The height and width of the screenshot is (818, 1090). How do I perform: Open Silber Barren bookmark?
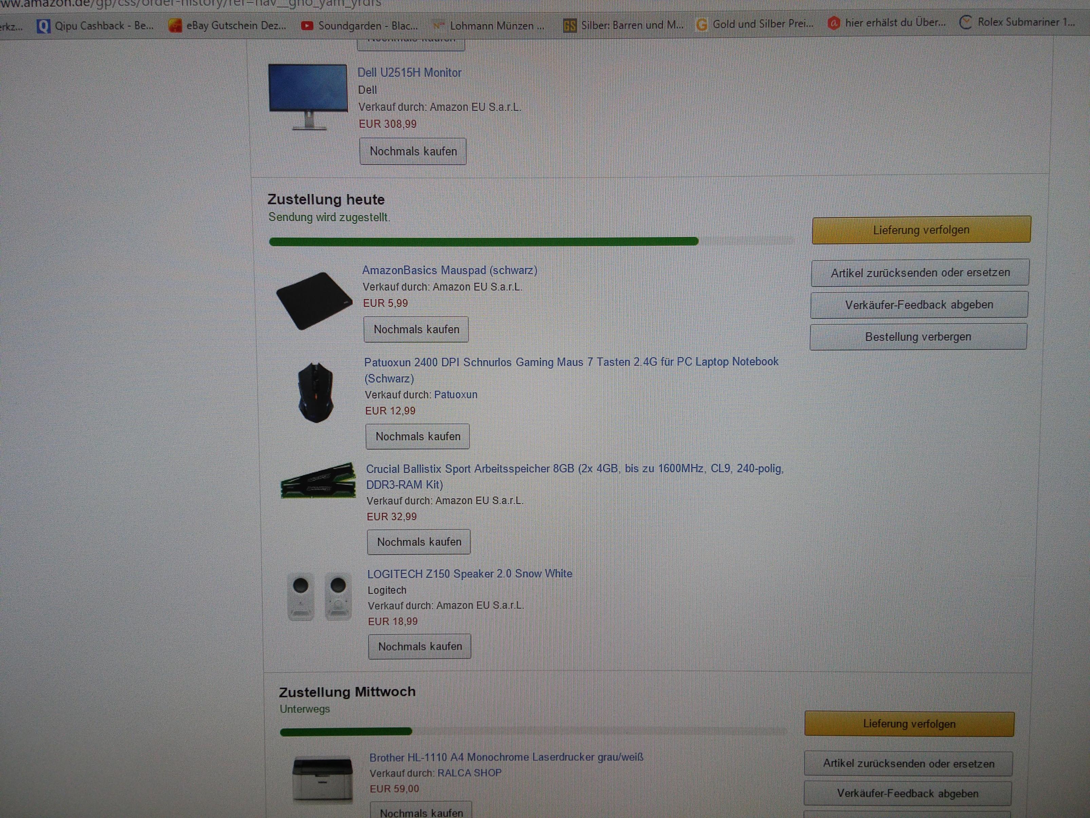coord(623,25)
